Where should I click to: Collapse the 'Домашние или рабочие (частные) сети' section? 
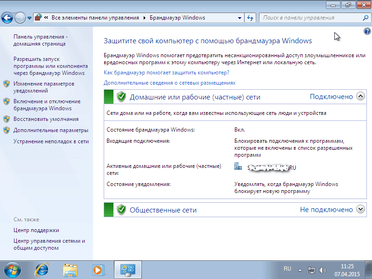(360, 96)
